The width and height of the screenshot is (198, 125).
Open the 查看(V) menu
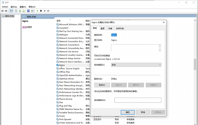coord(23,7)
